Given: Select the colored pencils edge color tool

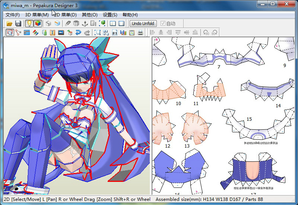Looking at the screenshot, I should point(35,33).
